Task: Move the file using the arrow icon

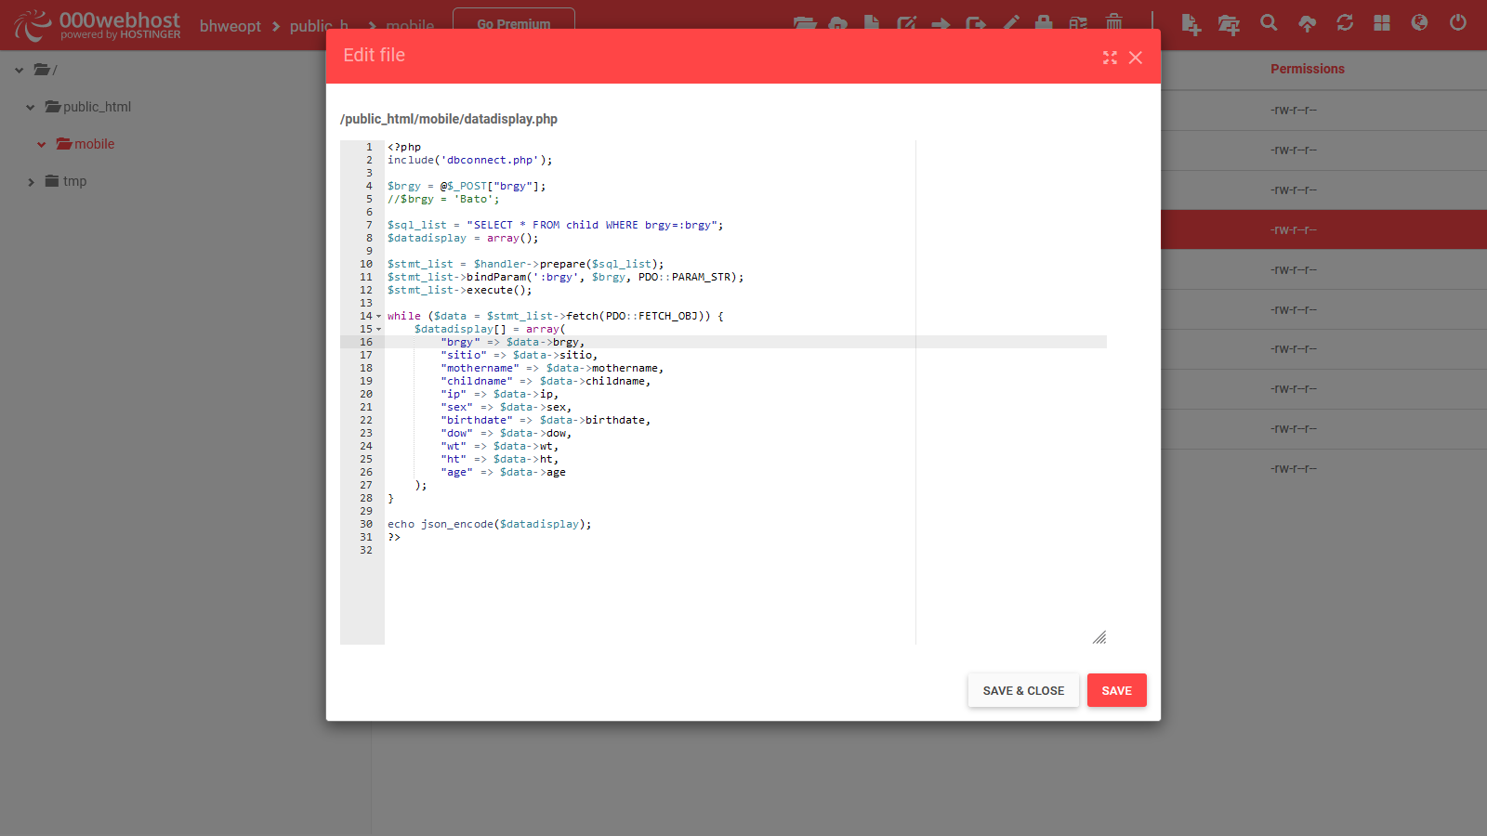Action: [941, 24]
